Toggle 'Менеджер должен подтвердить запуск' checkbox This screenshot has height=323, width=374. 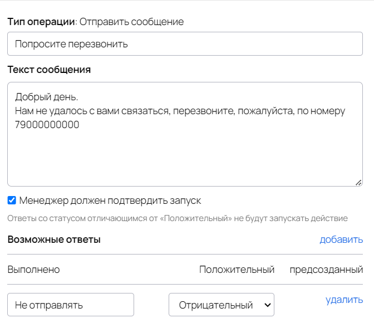tap(12, 200)
